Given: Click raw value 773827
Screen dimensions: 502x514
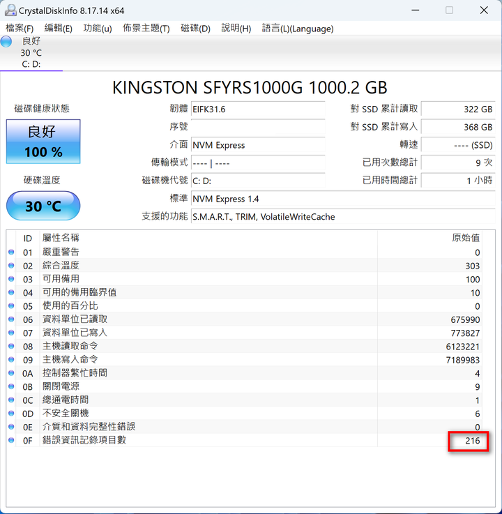Looking at the screenshot, I should (465, 333).
